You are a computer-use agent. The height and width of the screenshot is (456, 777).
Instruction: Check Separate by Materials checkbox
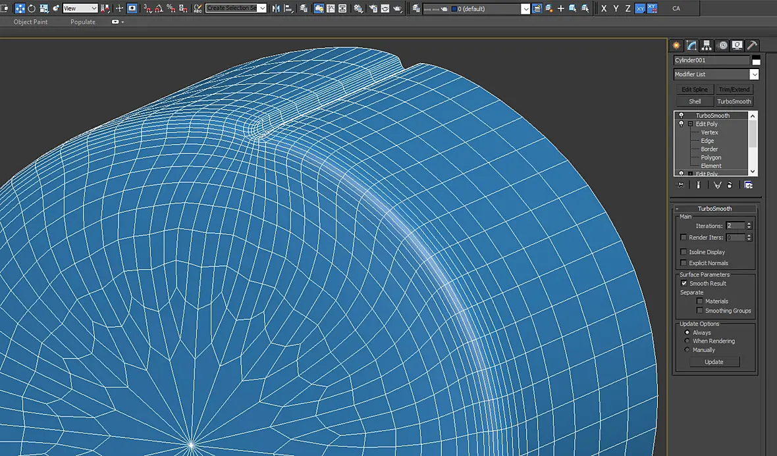click(x=700, y=301)
